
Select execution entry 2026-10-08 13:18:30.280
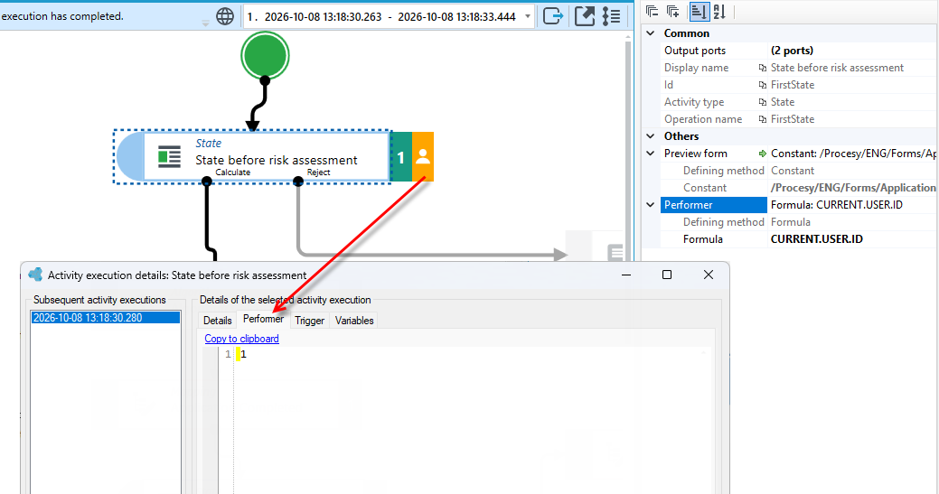tap(106, 318)
